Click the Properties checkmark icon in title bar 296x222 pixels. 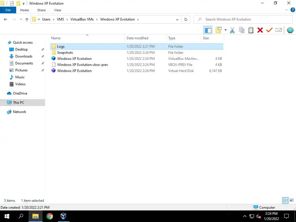click(12, 3)
